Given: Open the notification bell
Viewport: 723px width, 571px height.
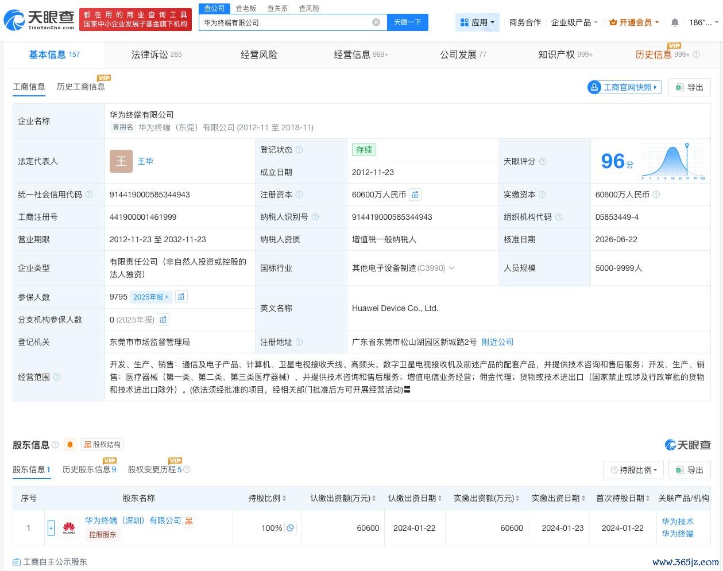Looking at the screenshot, I should click(675, 22).
